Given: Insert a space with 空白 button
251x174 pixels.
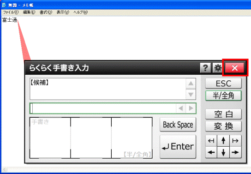Looking at the screenshot, I should pyautogui.click(x=223, y=114).
